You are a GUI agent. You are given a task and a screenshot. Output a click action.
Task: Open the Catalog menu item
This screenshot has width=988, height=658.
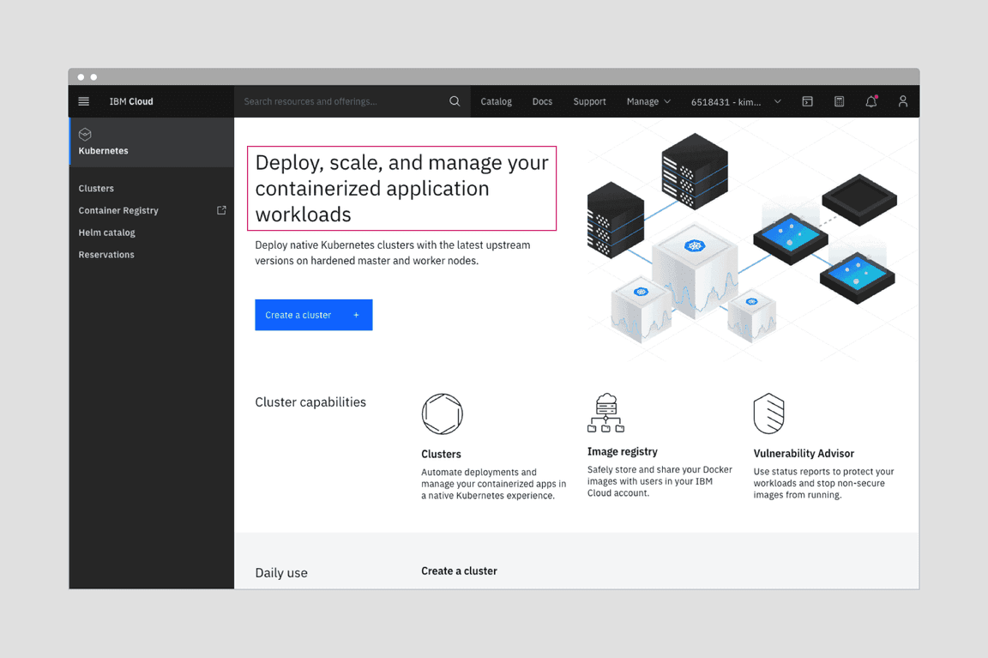496,101
